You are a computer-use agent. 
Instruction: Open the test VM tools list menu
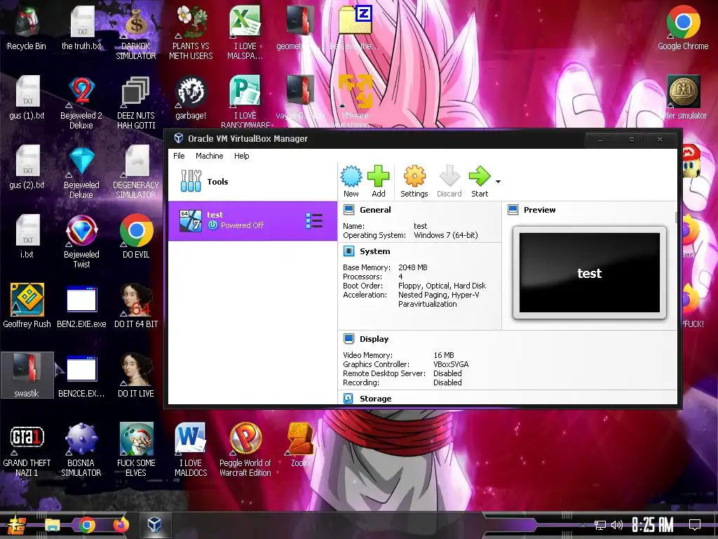tap(314, 220)
